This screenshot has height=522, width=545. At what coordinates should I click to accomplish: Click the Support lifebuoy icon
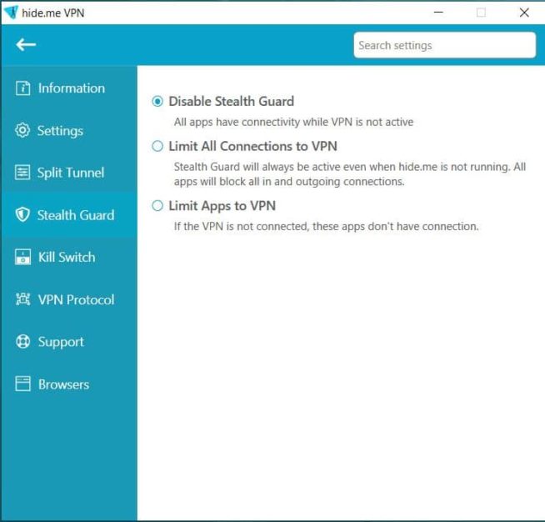point(23,342)
